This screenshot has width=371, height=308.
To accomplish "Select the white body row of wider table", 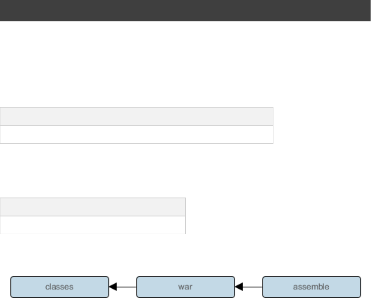I will (137, 134).
